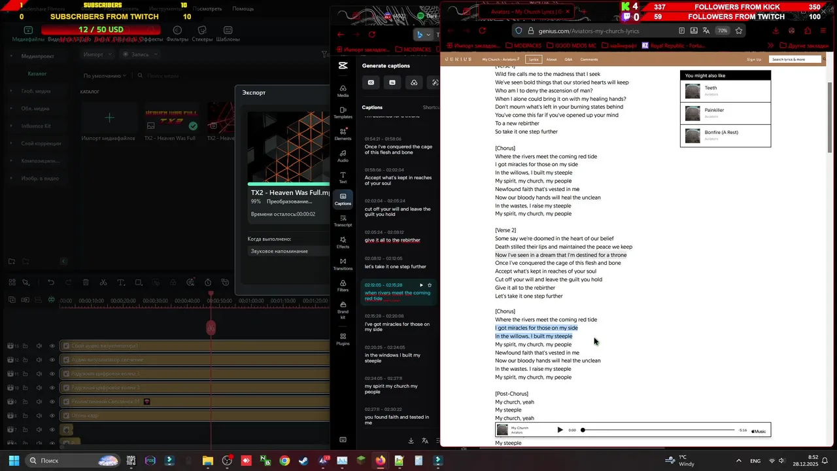The width and height of the screenshot is (837, 471).
Task: Open the Plugins panel in CapCut sidebar
Action: coord(343,339)
